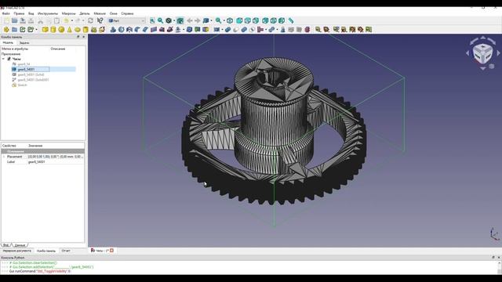Create a Box primitive
This screenshot has height=282, width=502.
tap(45, 30)
